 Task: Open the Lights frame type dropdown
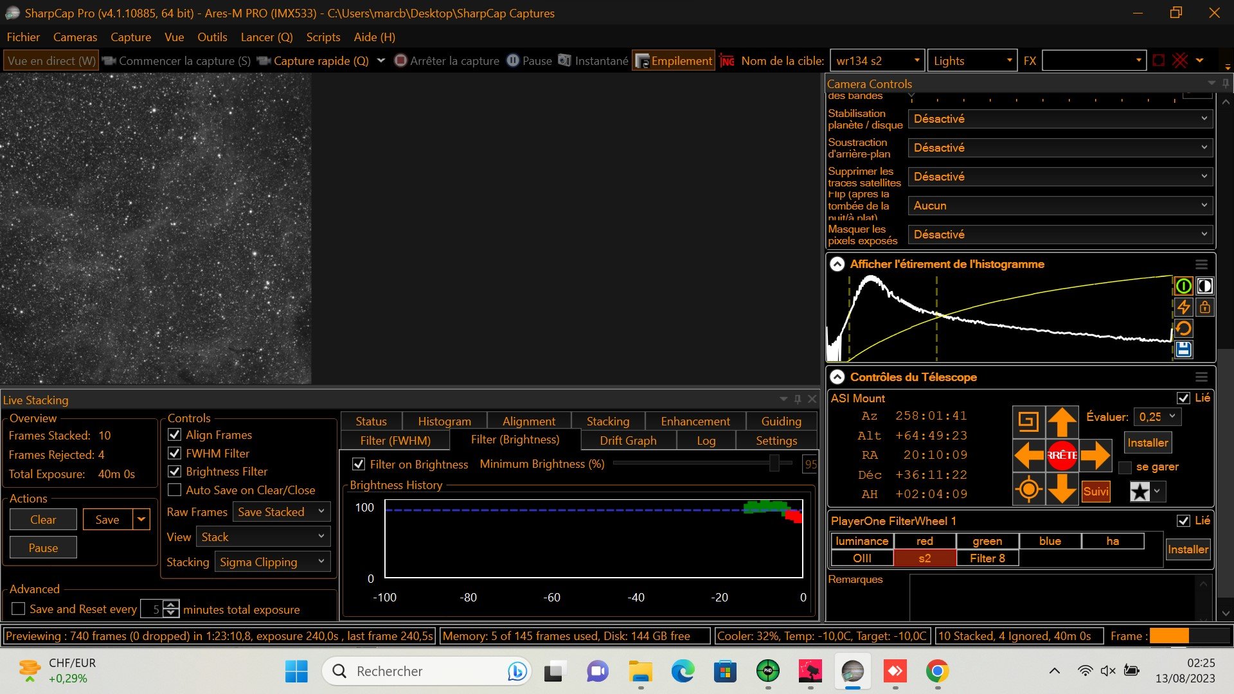pos(972,60)
